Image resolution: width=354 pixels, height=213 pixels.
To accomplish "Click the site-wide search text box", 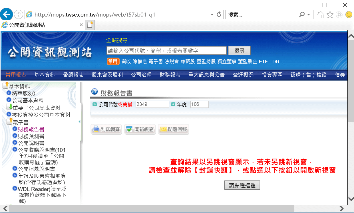I will tap(167, 51).
